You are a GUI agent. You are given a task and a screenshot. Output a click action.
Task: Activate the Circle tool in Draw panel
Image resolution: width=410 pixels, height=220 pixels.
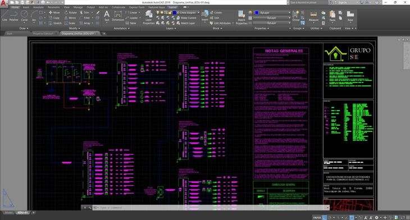point(24,16)
